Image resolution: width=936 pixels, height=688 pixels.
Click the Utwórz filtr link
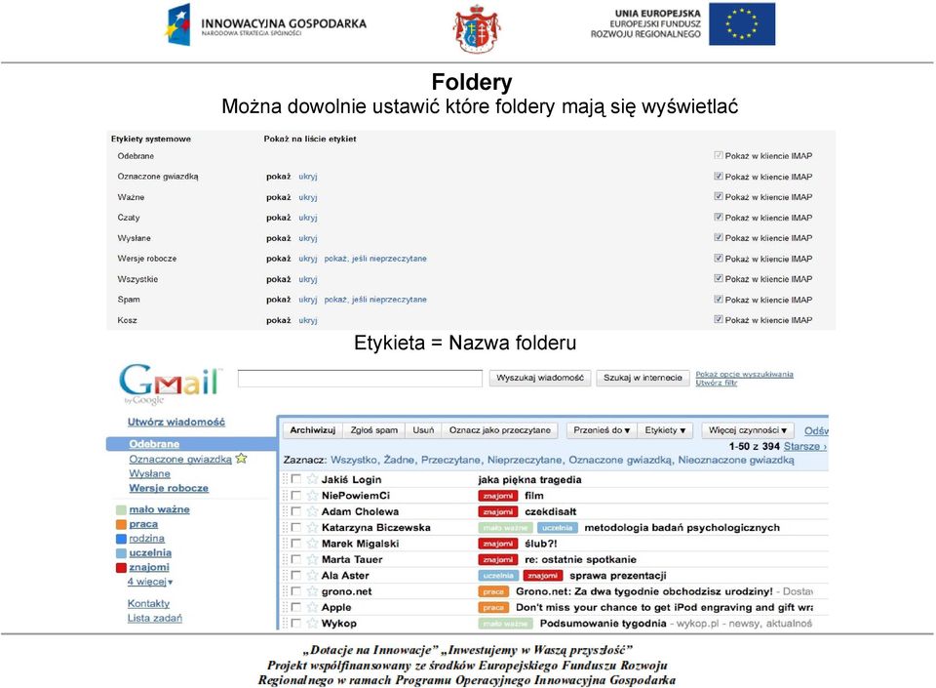tap(717, 383)
